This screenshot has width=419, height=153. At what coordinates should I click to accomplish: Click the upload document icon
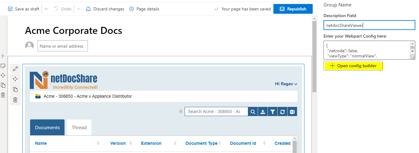pyautogui.click(x=263, y=112)
